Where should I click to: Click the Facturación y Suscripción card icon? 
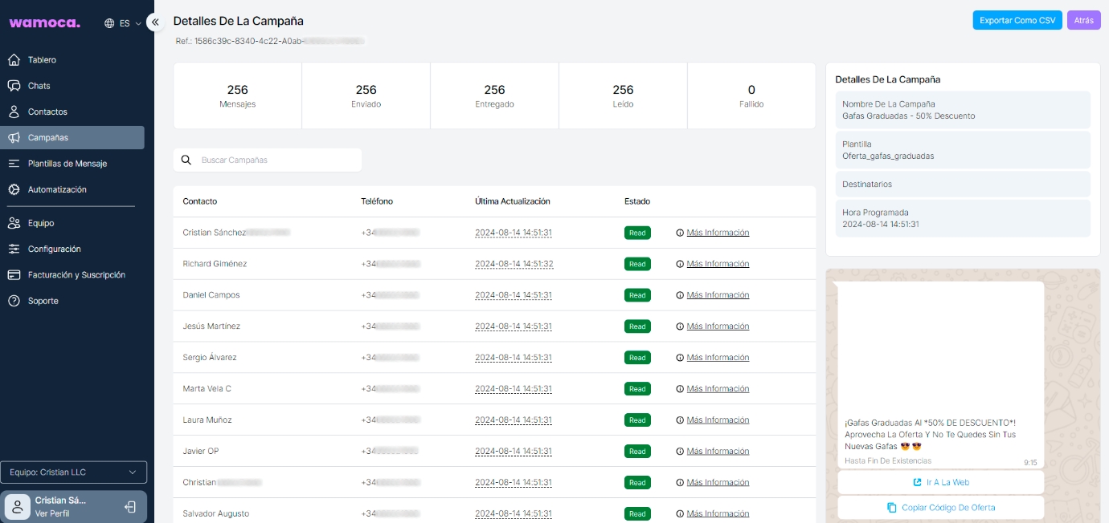pyautogui.click(x=14, y=275)
